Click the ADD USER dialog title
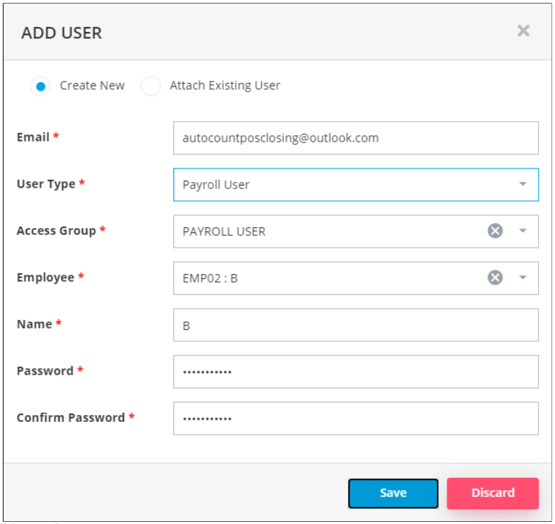The image size is (555, 524). [62, 33]
